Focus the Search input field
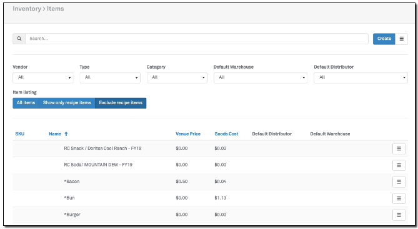Screen dimensions: 418x229 (x=197, y=39)
